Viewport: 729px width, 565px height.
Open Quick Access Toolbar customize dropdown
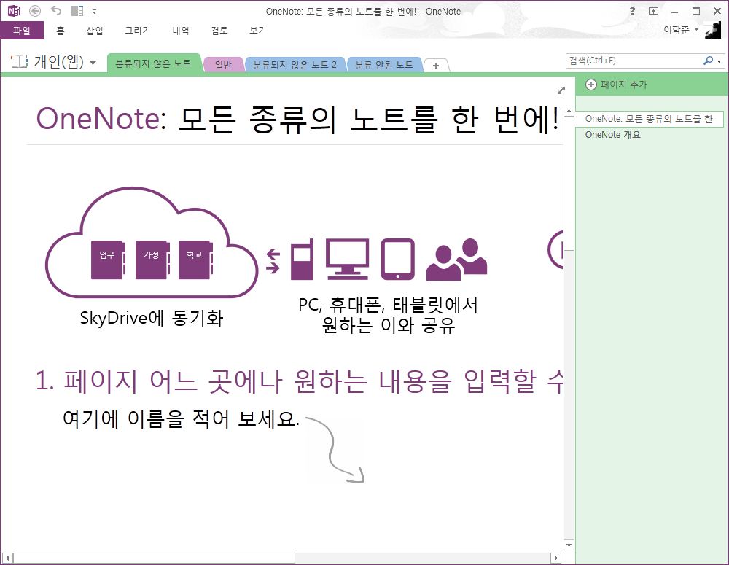click(94, 11)
